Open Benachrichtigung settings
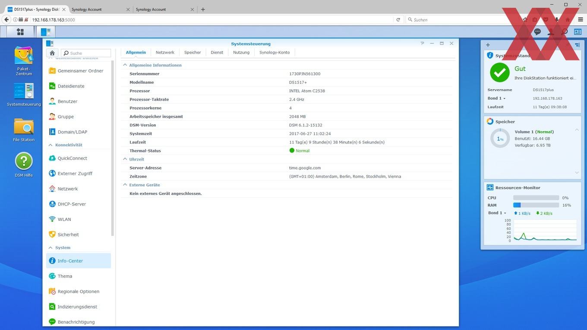Screen dimensions: 587x330 click(79, 322)
